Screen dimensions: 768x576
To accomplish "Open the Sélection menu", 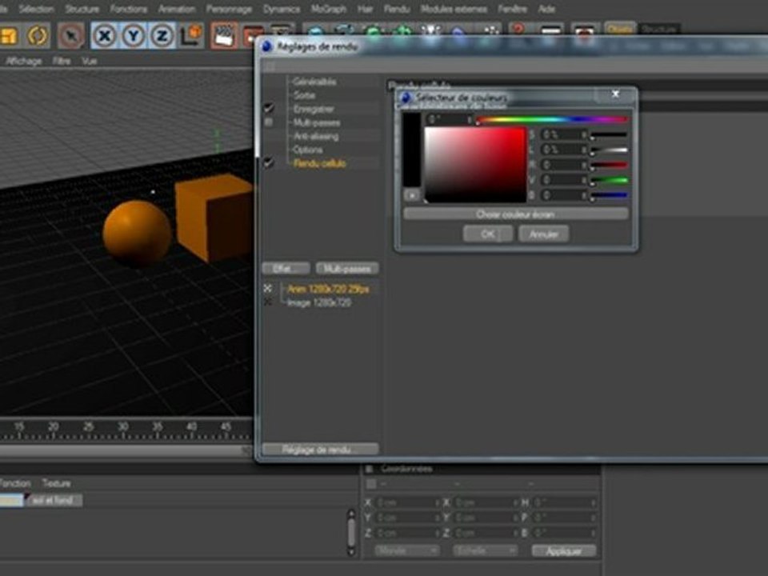I will [x=36, y=9].
